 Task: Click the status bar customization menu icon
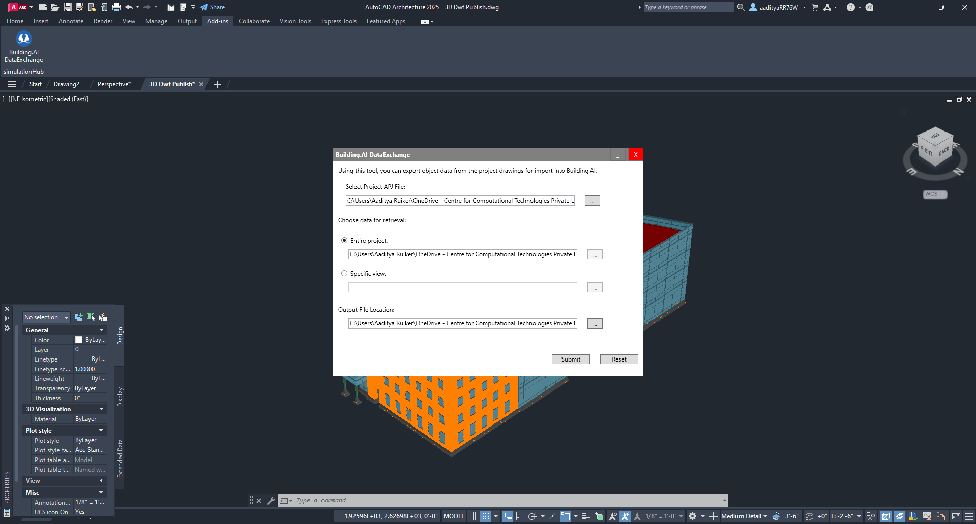pyautogui.click(x=969, y=516)
